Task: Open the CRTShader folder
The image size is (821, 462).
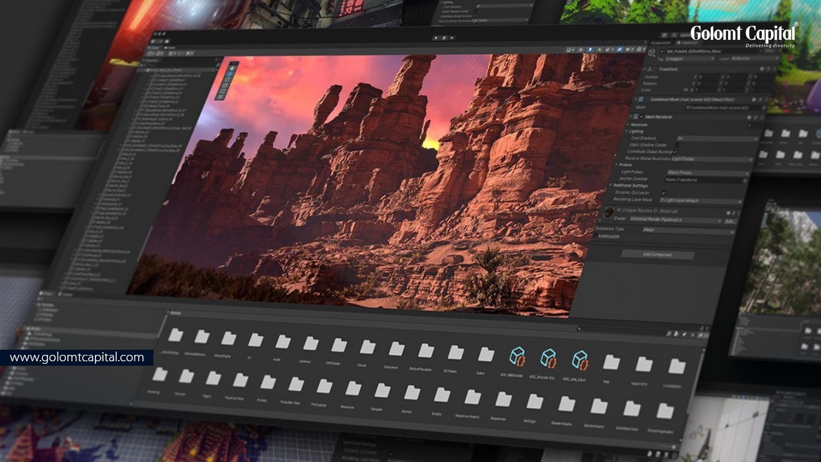Action: coord(339,345)
